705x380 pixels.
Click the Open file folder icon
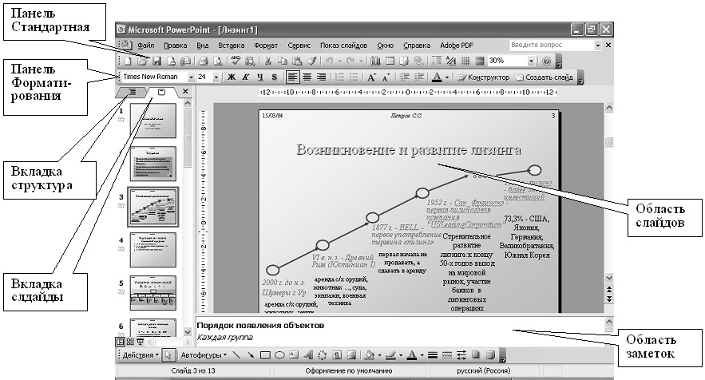point(143,61)
